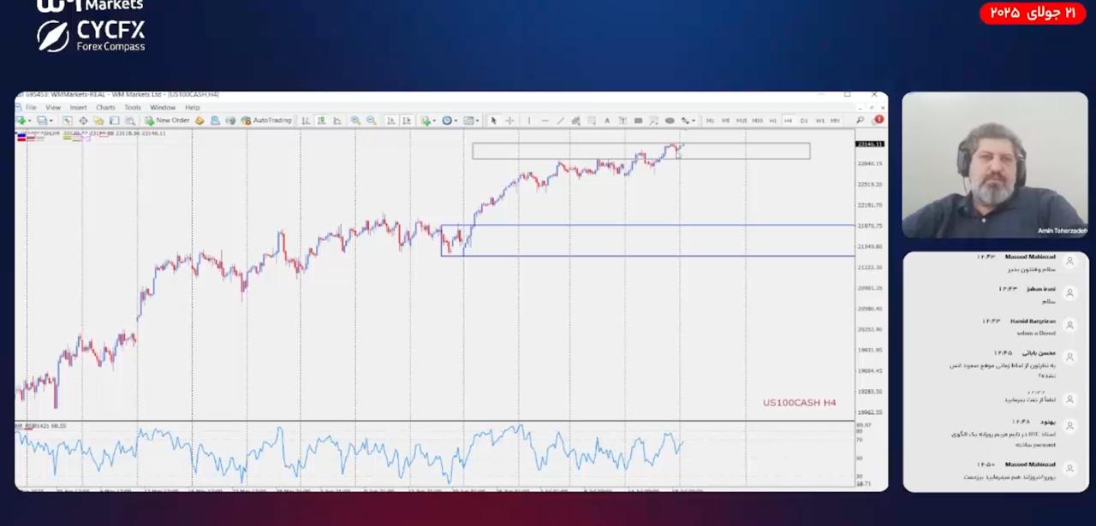The height and width of the screenshot is (526, 1096).
Task: Select the Crosshair cursor tool
Action: (x=509, y=121)
